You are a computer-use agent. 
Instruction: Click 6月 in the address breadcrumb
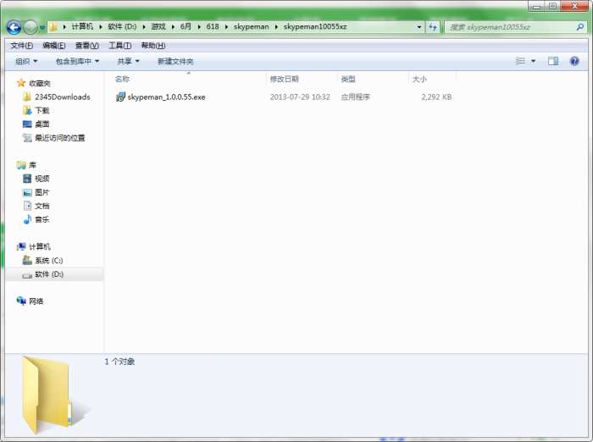186,26
